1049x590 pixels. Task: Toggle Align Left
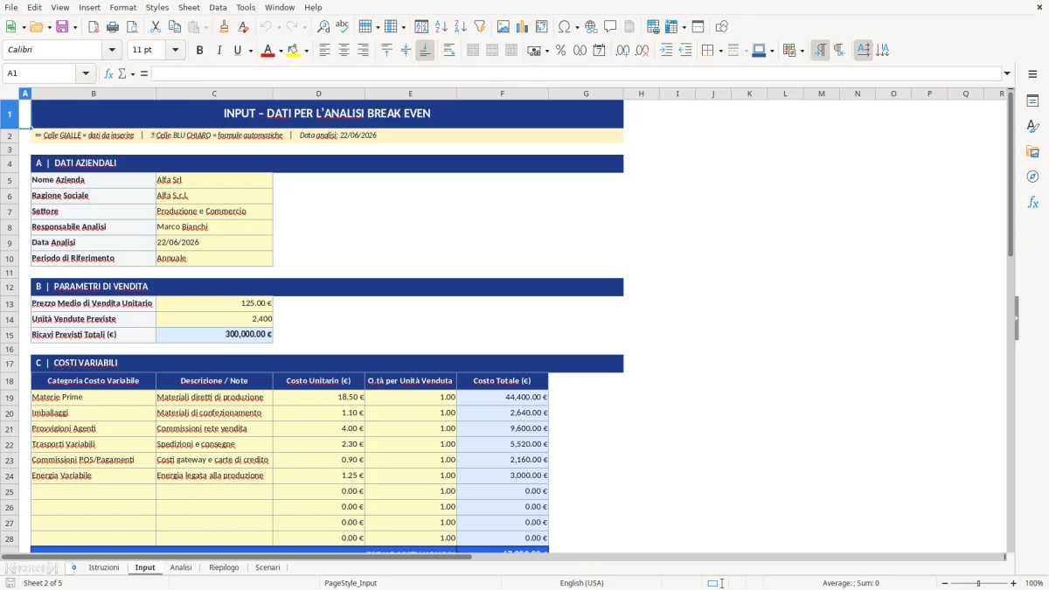tap(324, 51)
